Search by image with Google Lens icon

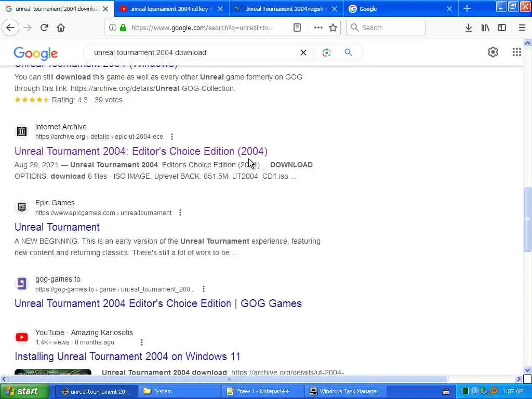pos(326,52)
